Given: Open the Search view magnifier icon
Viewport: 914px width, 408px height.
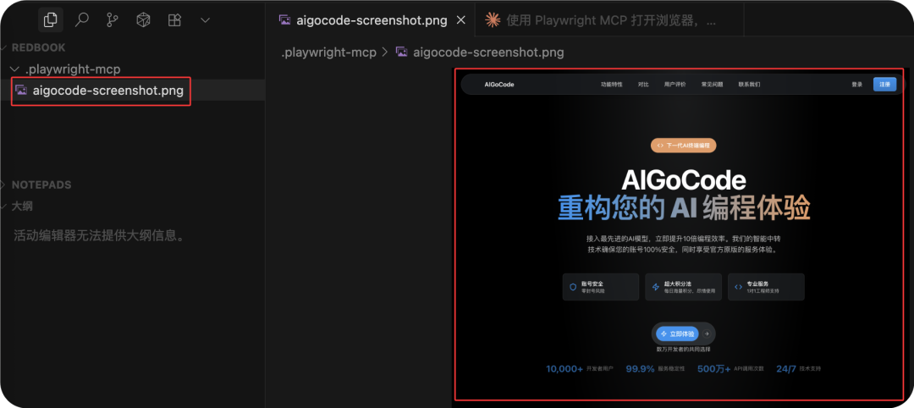Looking at the screenshot, I should pos(82,19).
